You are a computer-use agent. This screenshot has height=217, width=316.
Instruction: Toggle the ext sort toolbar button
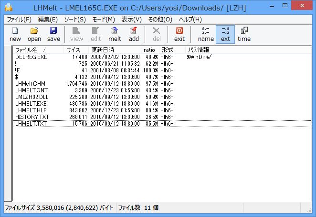tap(225, 34)
